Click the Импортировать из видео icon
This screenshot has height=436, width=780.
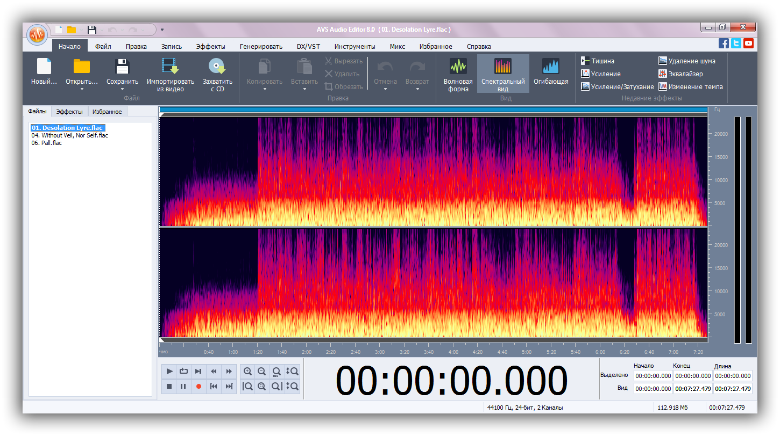(x=170, y=66)
